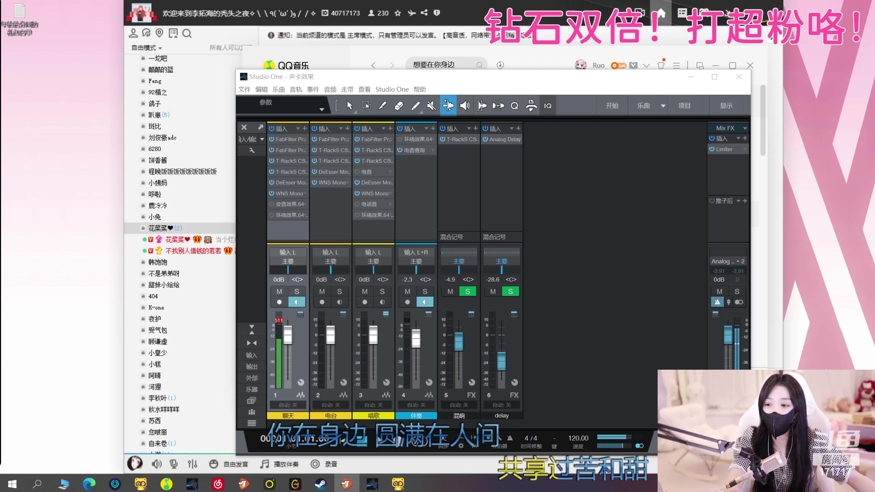Solo the 伴奏 channel

(x=425, y=291)
